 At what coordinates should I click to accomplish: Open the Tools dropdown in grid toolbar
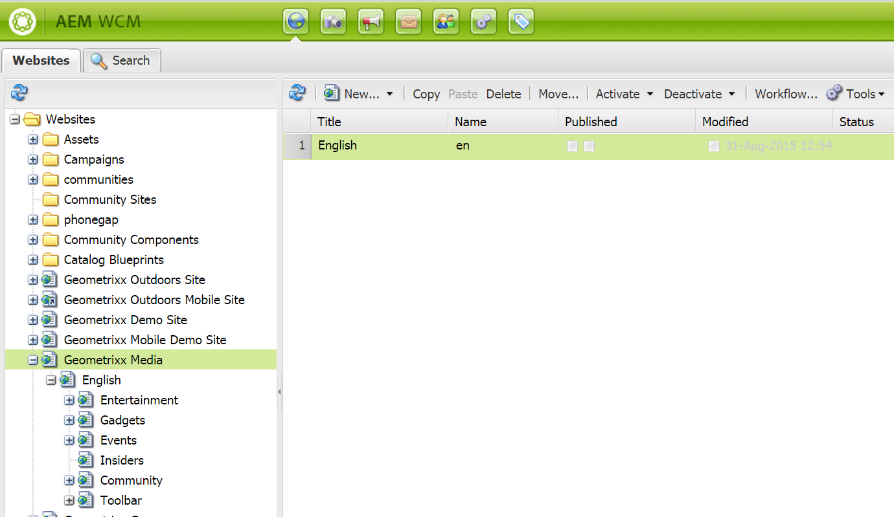855,94
